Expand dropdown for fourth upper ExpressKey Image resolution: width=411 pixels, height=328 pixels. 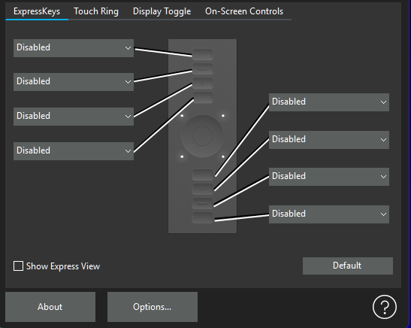point(74,151)
